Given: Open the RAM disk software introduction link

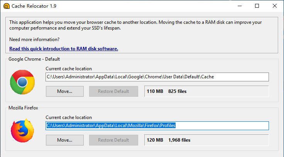Looking at the screenshot, I should point(64,49).
